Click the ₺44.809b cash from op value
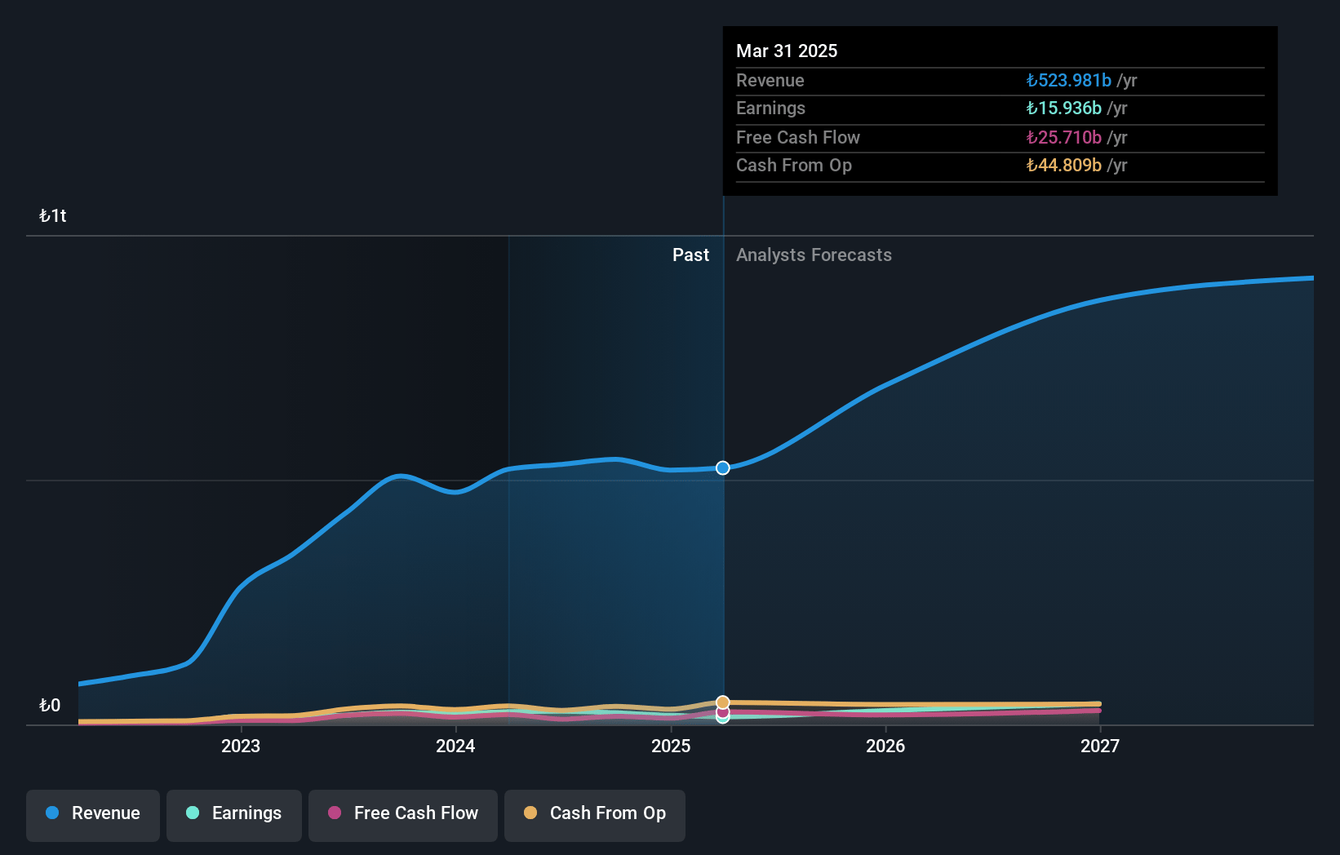This screenshot has width=1340, height=855. coord(1063,165)
